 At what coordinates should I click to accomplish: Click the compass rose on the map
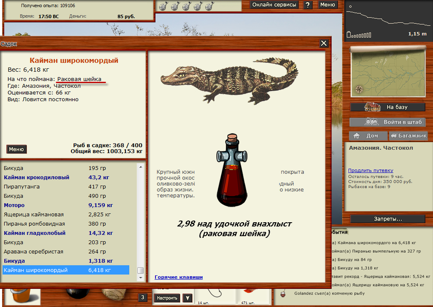click(x=359, y=90)
